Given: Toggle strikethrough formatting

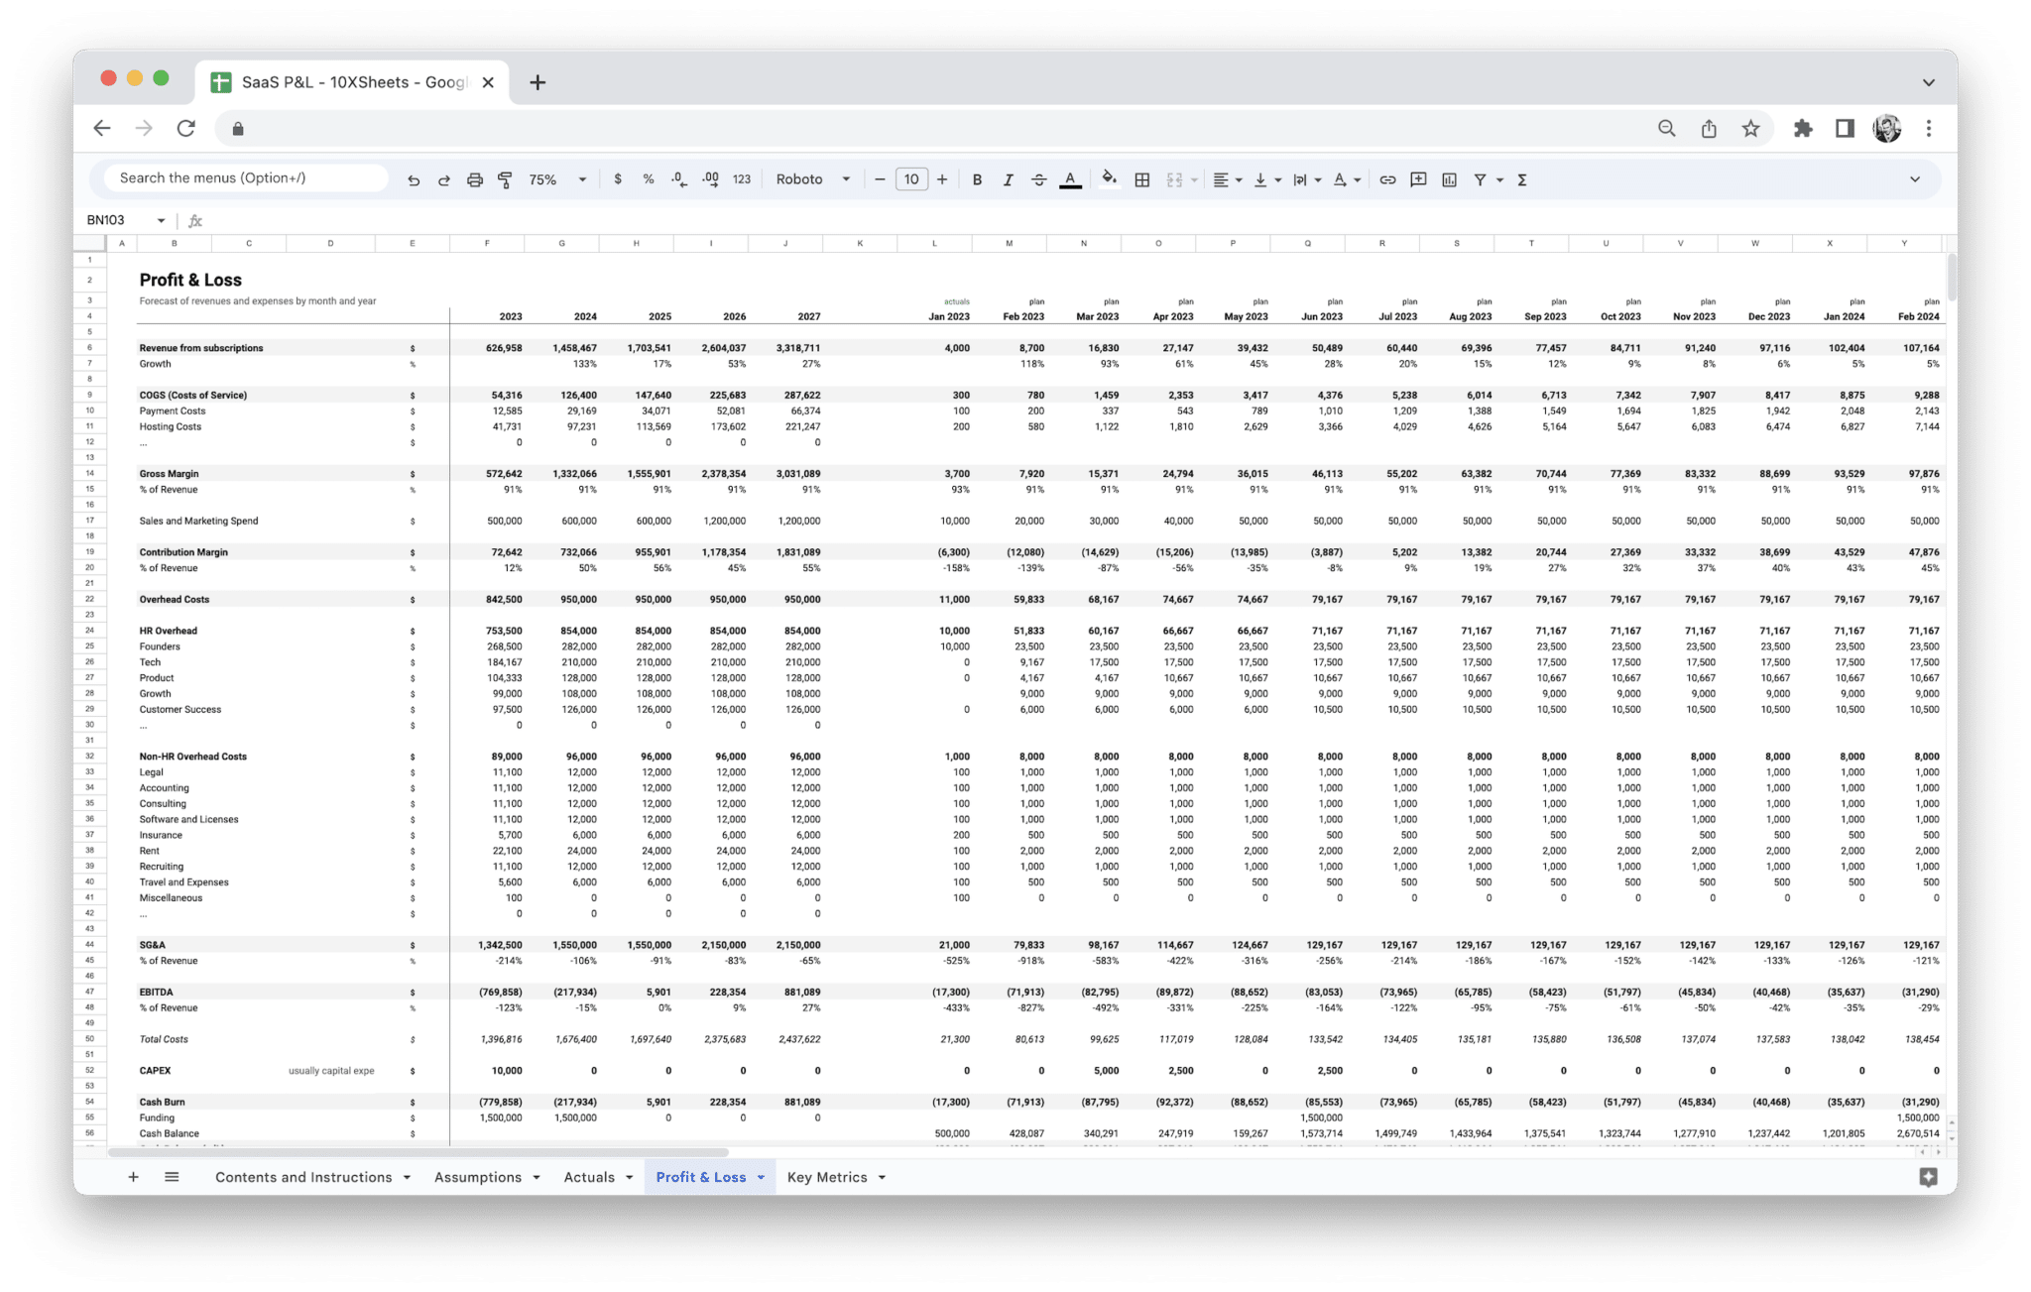Looking at the screenshot, I should tap(1038, 178).
